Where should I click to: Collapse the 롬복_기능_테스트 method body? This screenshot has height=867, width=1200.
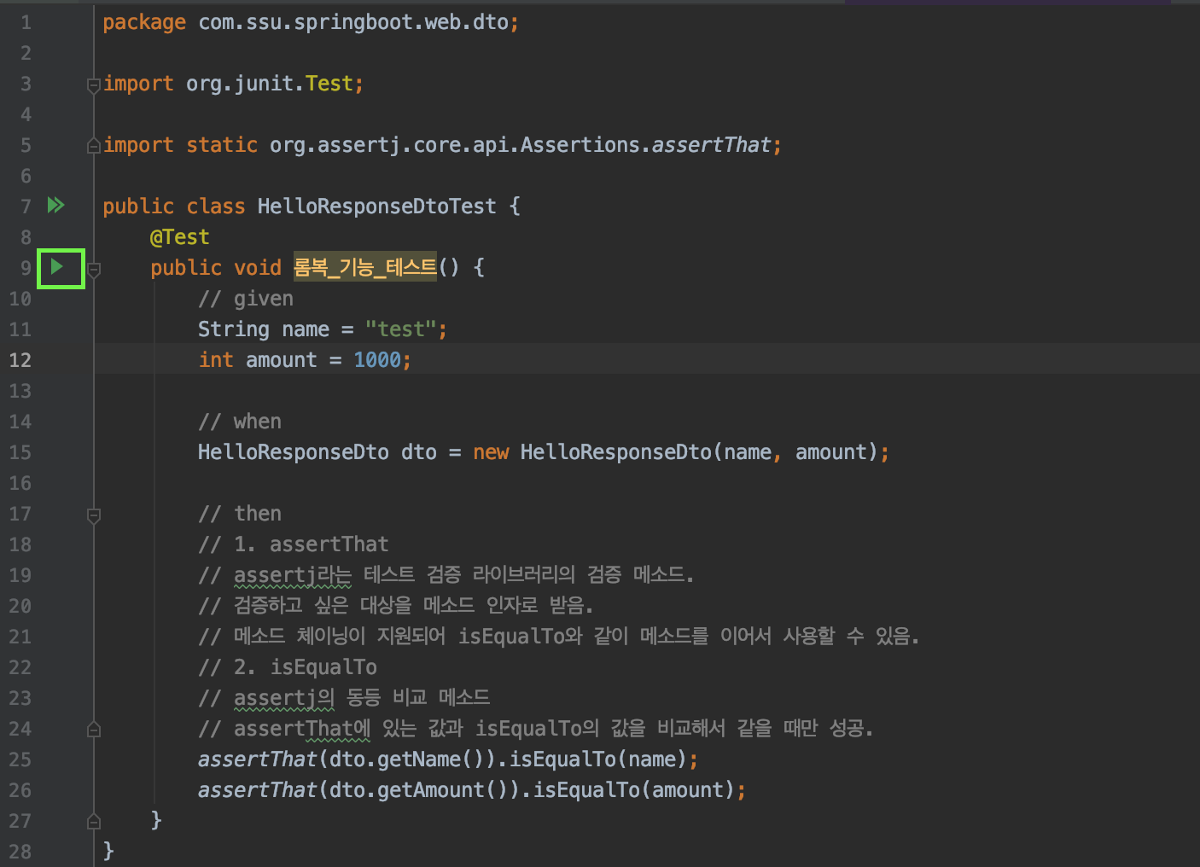(x=94, y=268)
